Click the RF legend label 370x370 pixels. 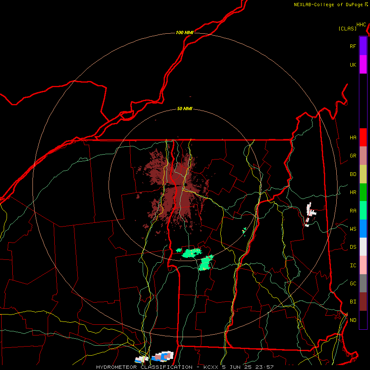353,46
